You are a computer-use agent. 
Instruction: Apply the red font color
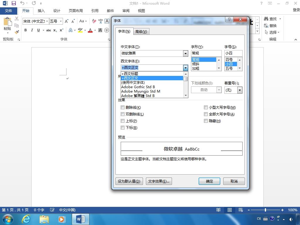pos(90,30)
